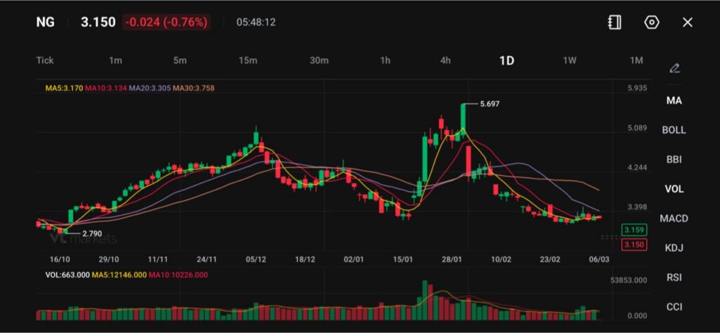720x333 pixels.
Task: Choose the 4h timeframe
Action: [x=445, y=60]
